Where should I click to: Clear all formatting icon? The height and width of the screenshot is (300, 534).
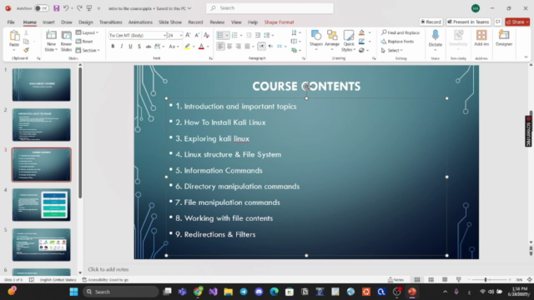pos(206,35)
